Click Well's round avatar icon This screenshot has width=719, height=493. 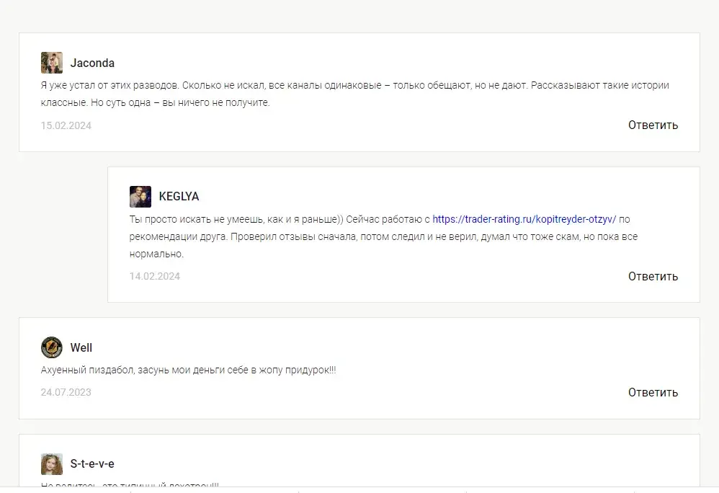coord(52,347)
